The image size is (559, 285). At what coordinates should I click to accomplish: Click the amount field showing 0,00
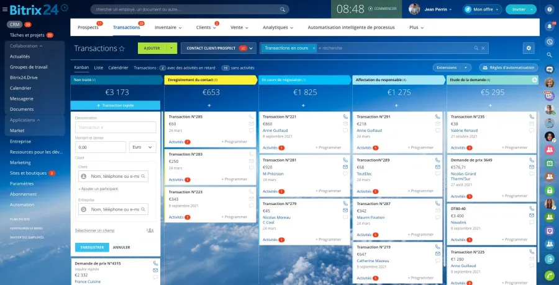click(x=101, y=147)
